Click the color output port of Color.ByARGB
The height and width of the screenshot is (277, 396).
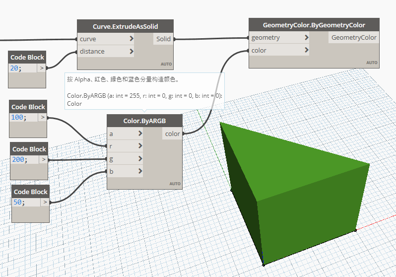[x=172, y=134]
